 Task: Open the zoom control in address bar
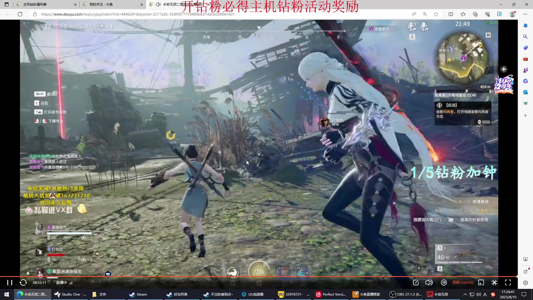(425, 14)
